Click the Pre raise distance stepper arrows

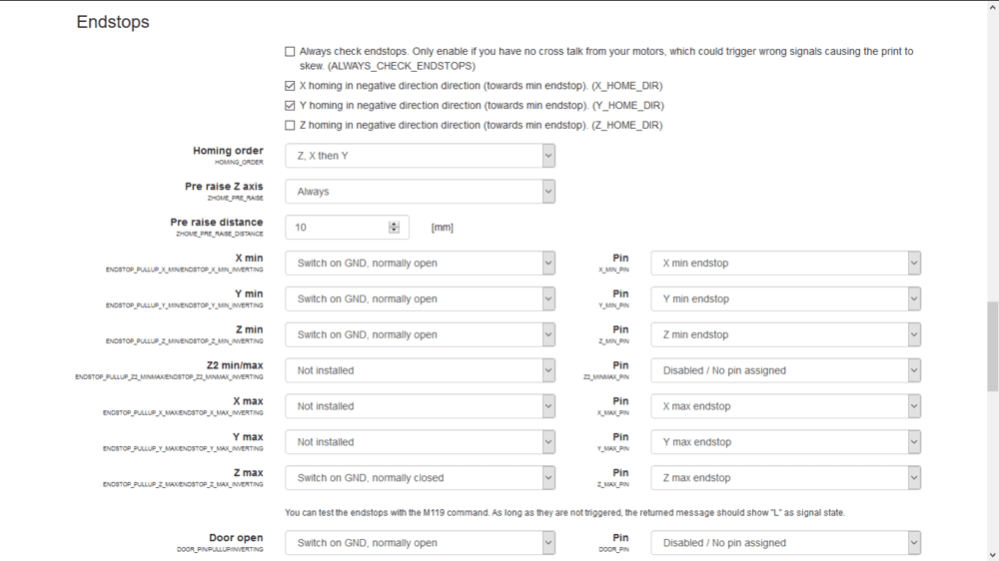click(394, 228)
